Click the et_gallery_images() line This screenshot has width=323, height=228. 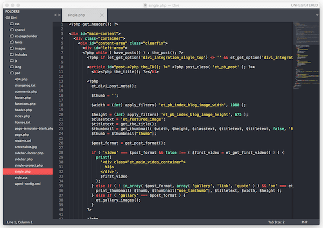tap(118, 200)
